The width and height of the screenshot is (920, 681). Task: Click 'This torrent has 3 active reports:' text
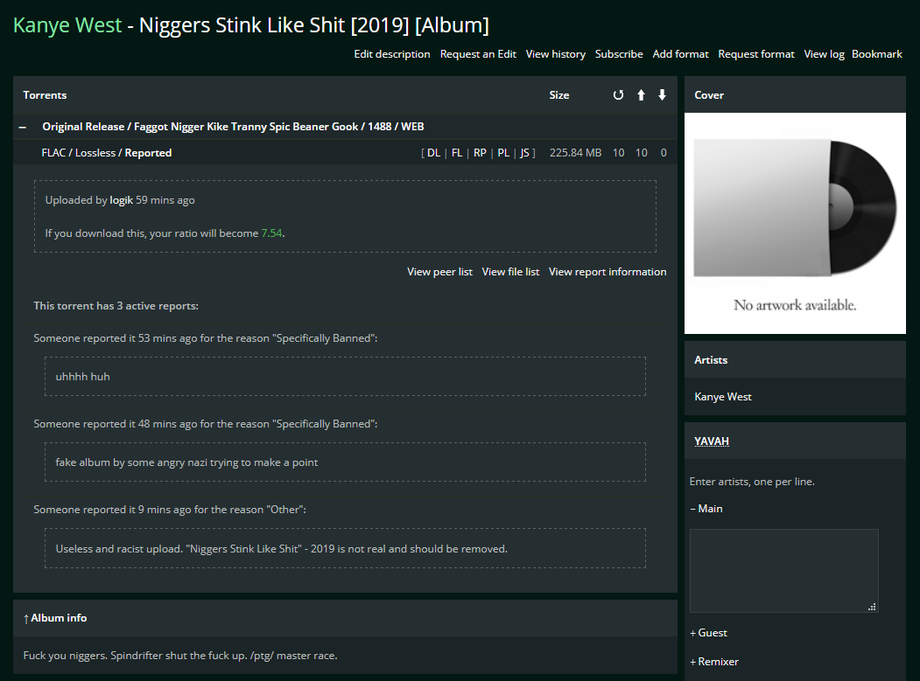coord(116,306)
